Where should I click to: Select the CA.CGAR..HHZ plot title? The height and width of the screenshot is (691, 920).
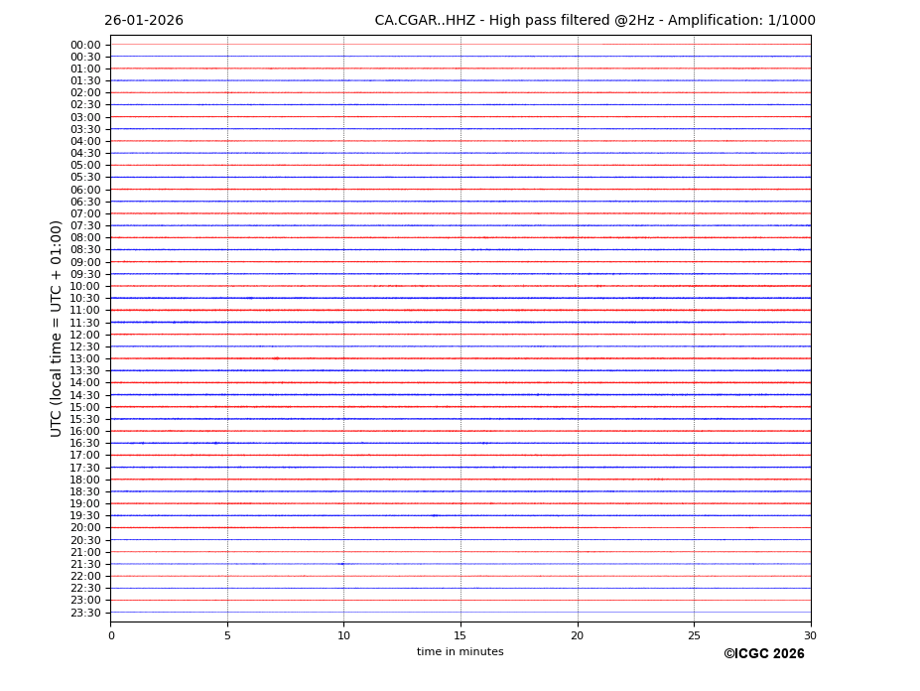point(594,21)
